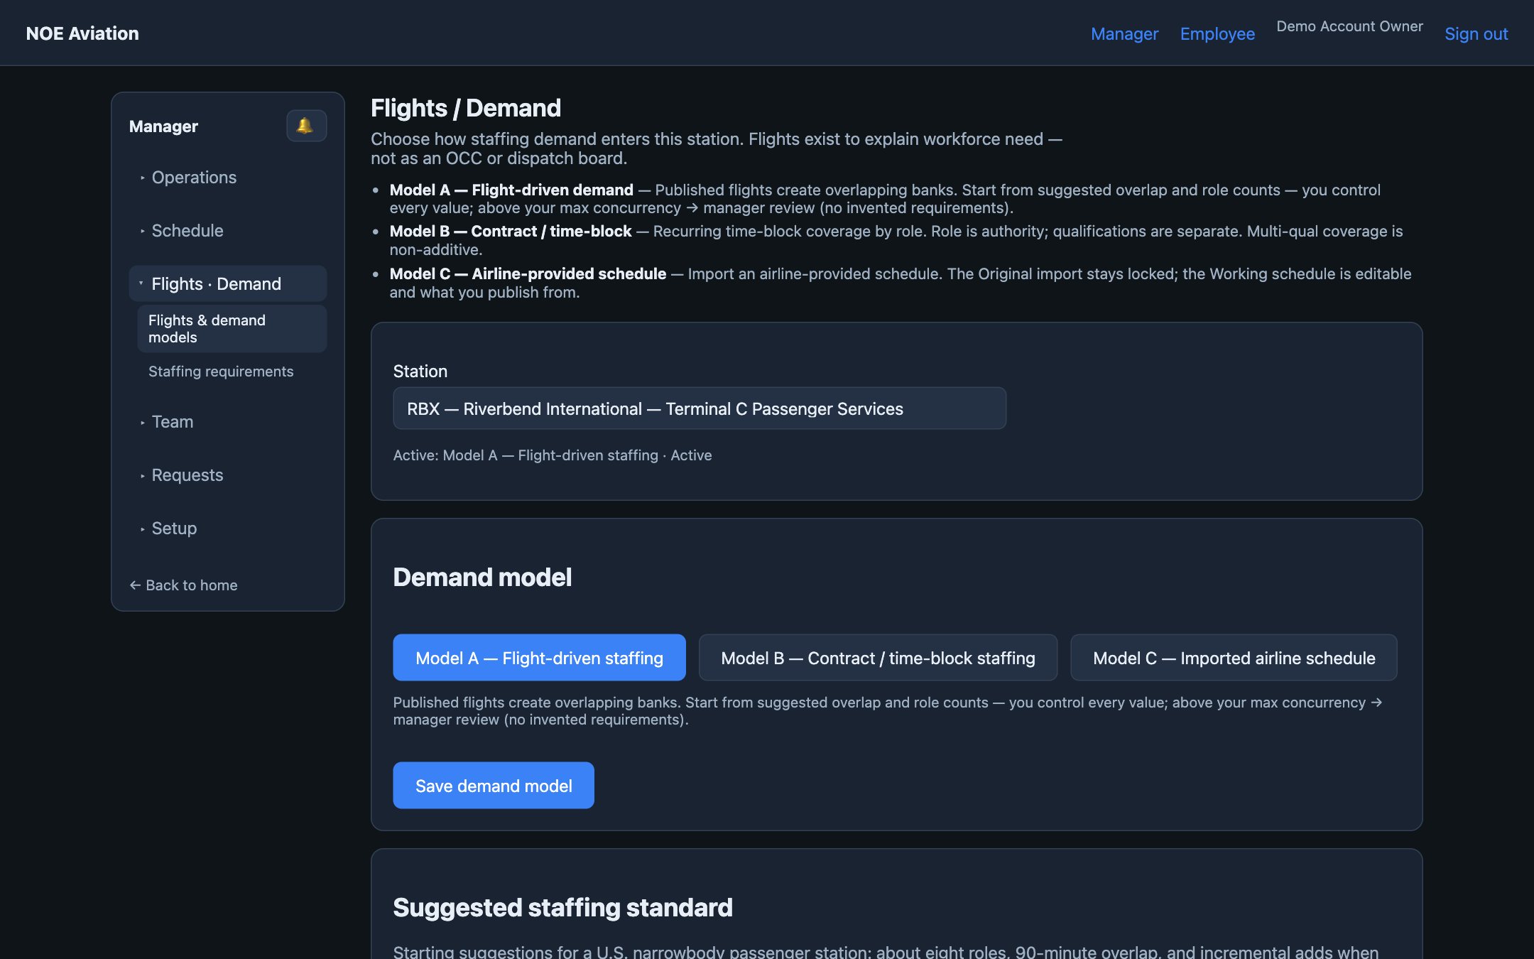Sign out of the account
Image resolution: width=1534 pixels, height=959 pixels.
1476,33
